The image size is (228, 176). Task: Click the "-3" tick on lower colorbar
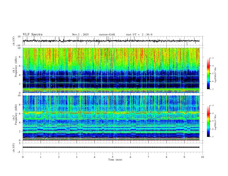[x=212, y=106]
